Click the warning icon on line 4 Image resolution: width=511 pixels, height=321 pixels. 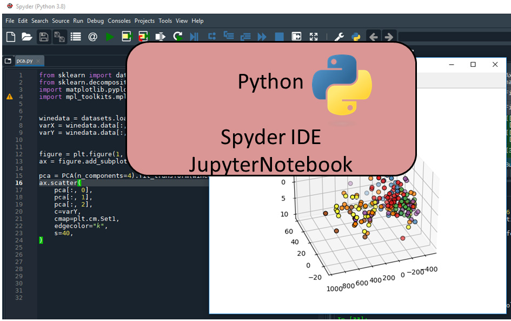click(x=9, y=97)
